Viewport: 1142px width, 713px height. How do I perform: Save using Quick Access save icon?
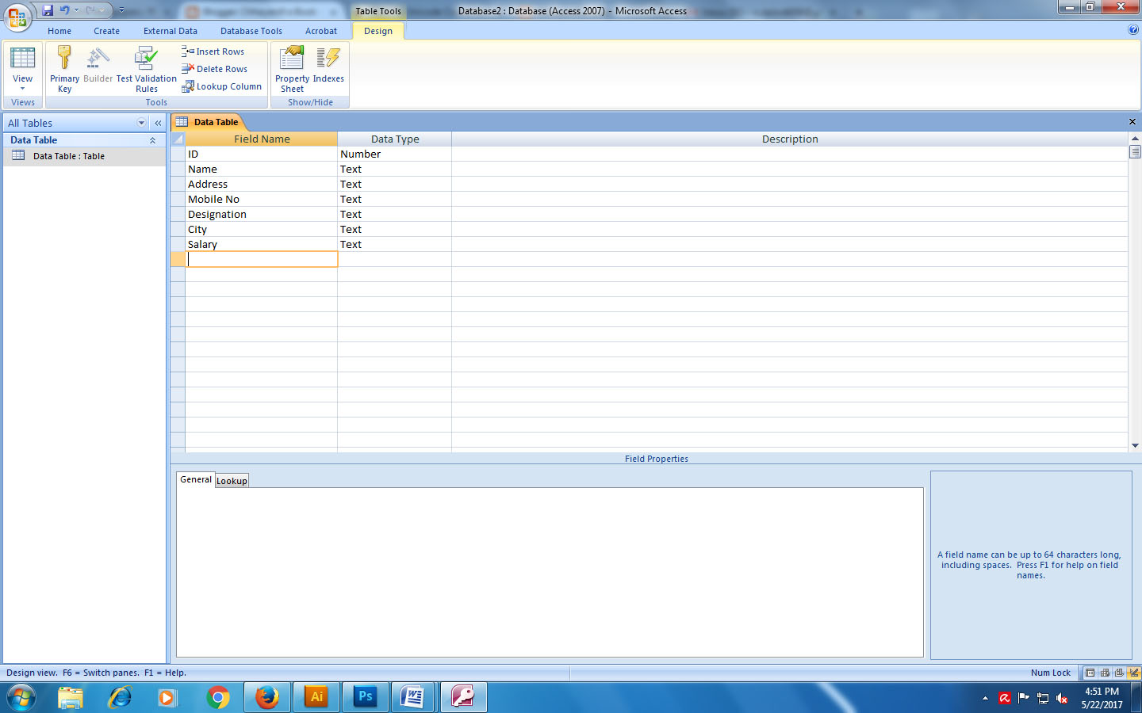tap(48, 10)
